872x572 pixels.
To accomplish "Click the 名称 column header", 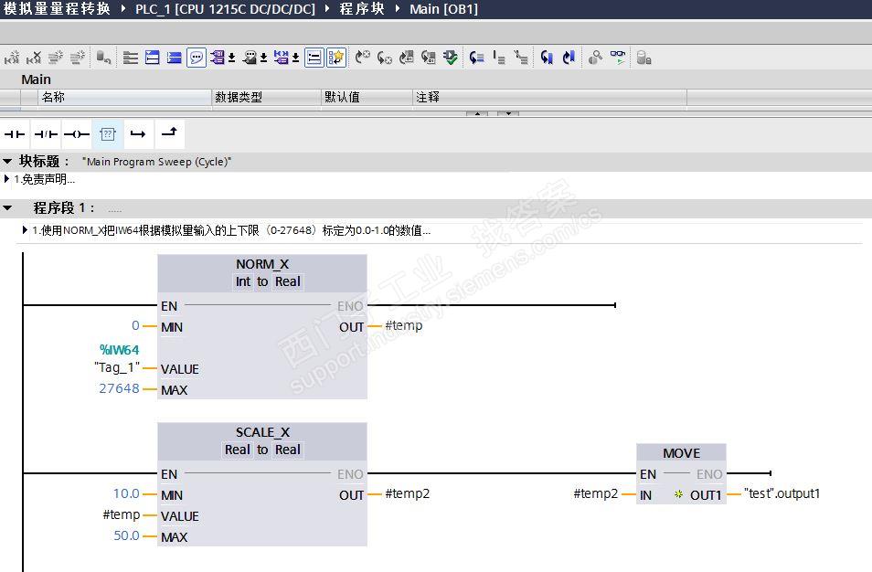I will 125,97.
